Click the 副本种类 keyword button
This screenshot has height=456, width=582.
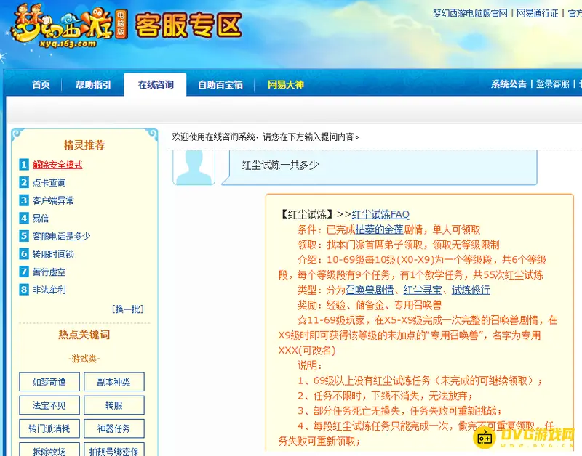(x=114, y=382)
